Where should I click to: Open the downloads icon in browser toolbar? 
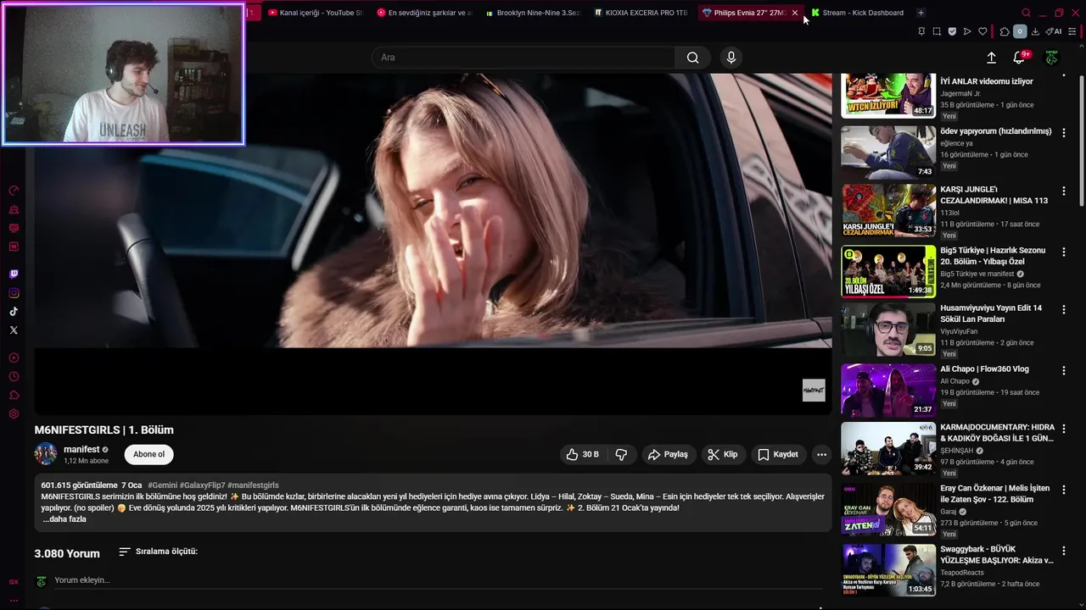(x=1035, y=31)
